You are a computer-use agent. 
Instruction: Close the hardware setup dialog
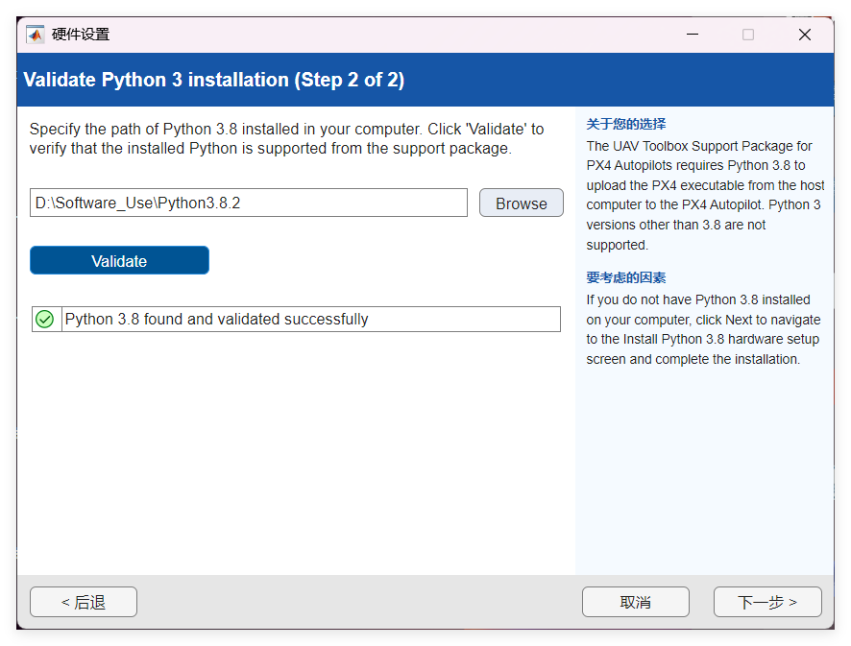point(805,35)
